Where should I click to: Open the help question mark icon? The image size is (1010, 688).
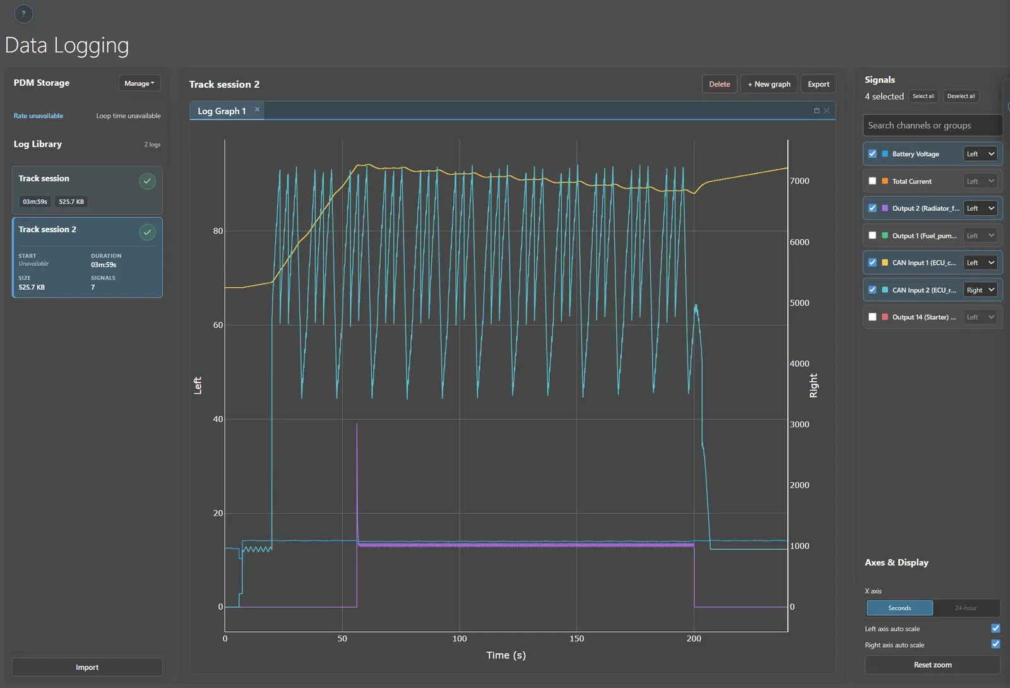tap(23, 13)
